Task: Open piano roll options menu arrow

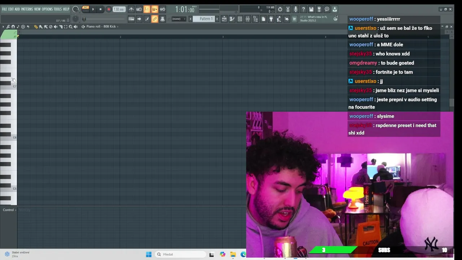Action: click(x=3, y=26)
